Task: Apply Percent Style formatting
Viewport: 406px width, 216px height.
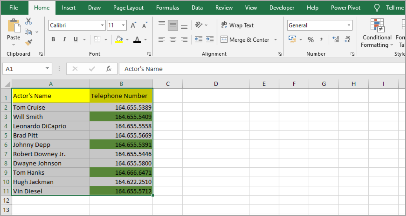Action: pyautogui.click(x=311, y=39)
